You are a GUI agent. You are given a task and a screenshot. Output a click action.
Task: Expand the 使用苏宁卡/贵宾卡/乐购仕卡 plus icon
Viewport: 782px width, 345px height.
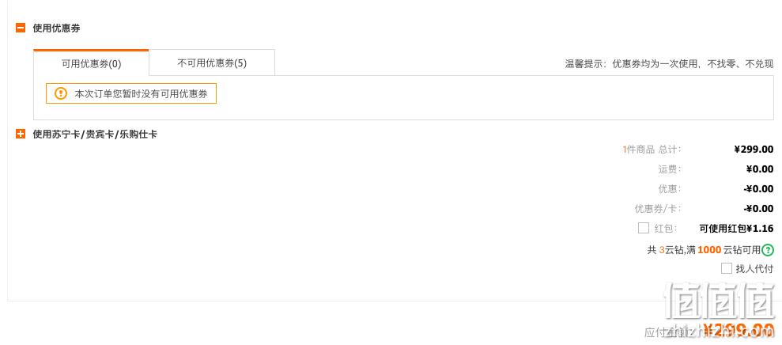tap(21, 134)
